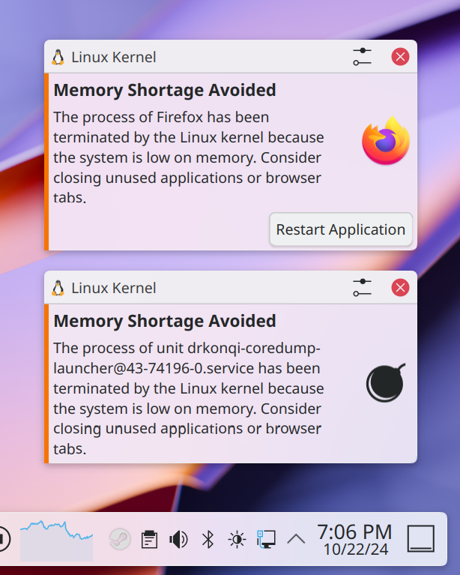Open the system monitor graph widget
Viewport: 460px width, 575px height.
[56, 541]
